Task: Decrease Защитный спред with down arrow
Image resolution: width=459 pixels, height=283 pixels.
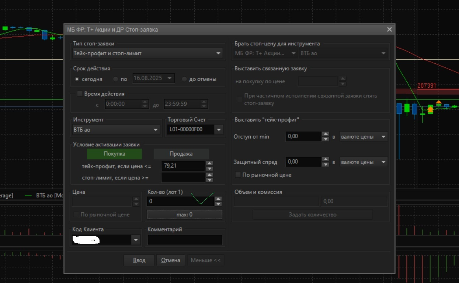Action: [326, 164]
